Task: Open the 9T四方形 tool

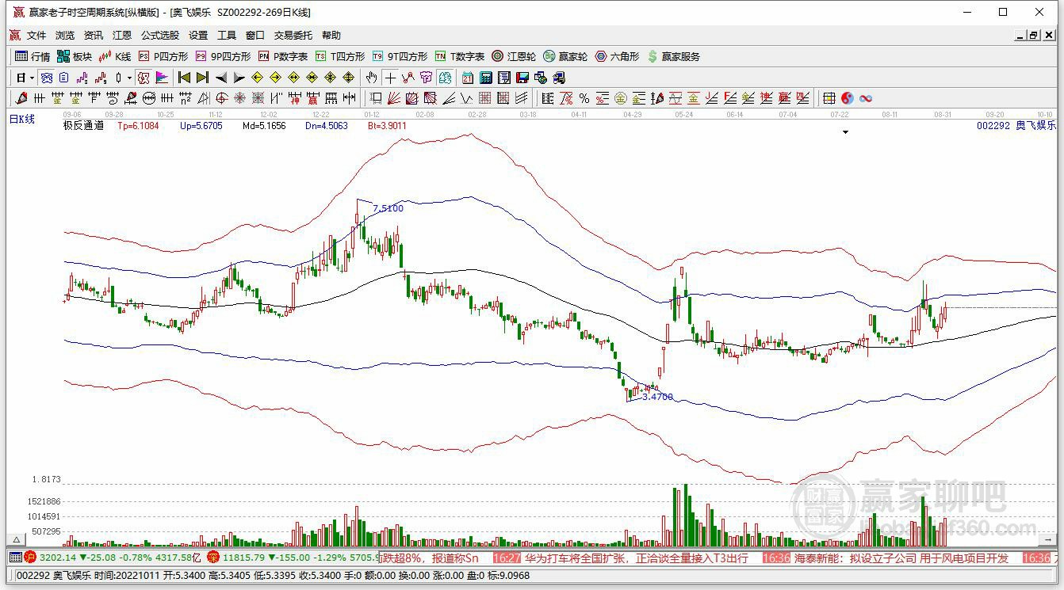Action: (x=400, y=56)
